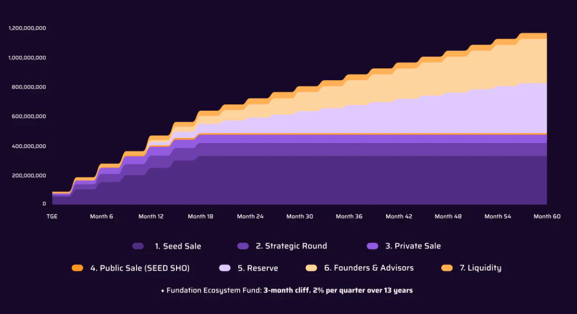577x314 pixels.
Task: Click the Reserve legend swatch
Action: pyautogui.click(x=225, y=268)
